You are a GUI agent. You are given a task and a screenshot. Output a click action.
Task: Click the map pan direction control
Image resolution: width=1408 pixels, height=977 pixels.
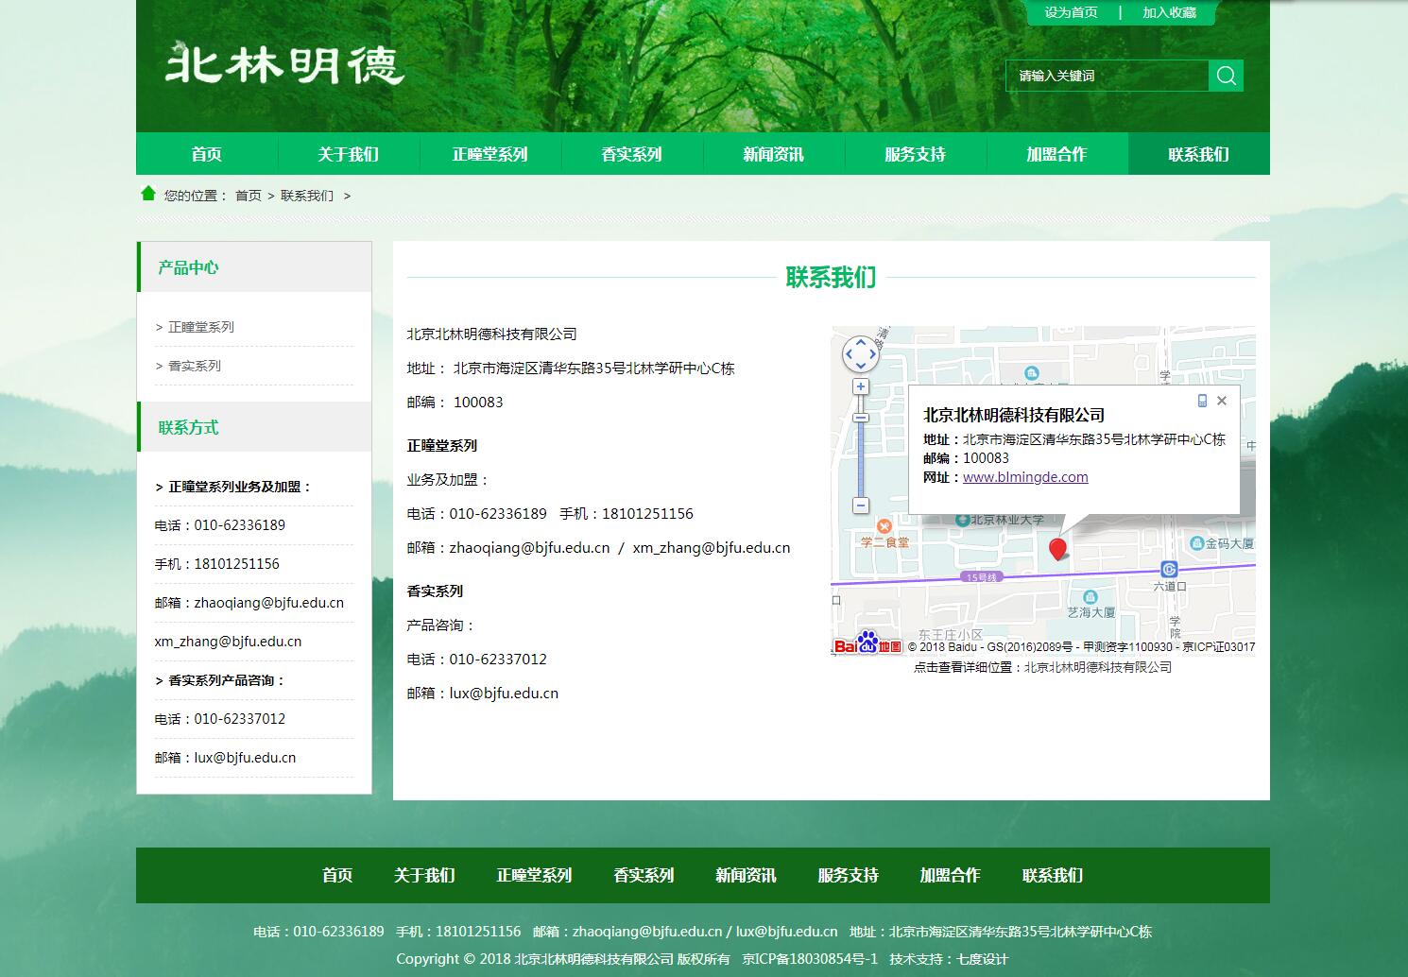860,355
